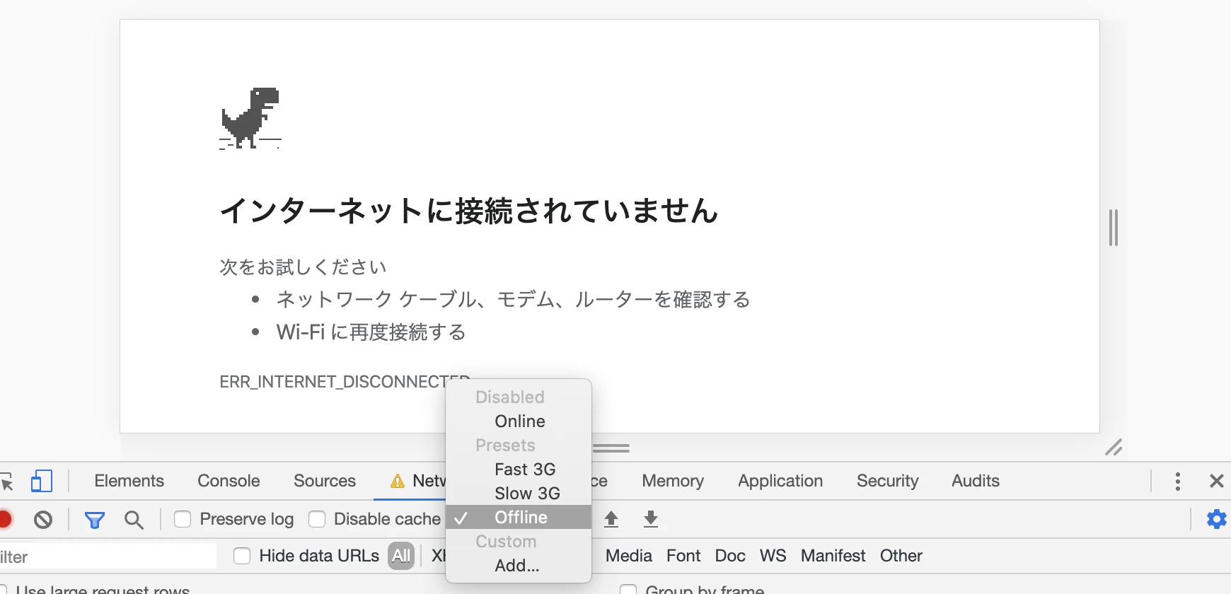
Task: Open DevTools three-dot menu
Action: click(1177, 482)
